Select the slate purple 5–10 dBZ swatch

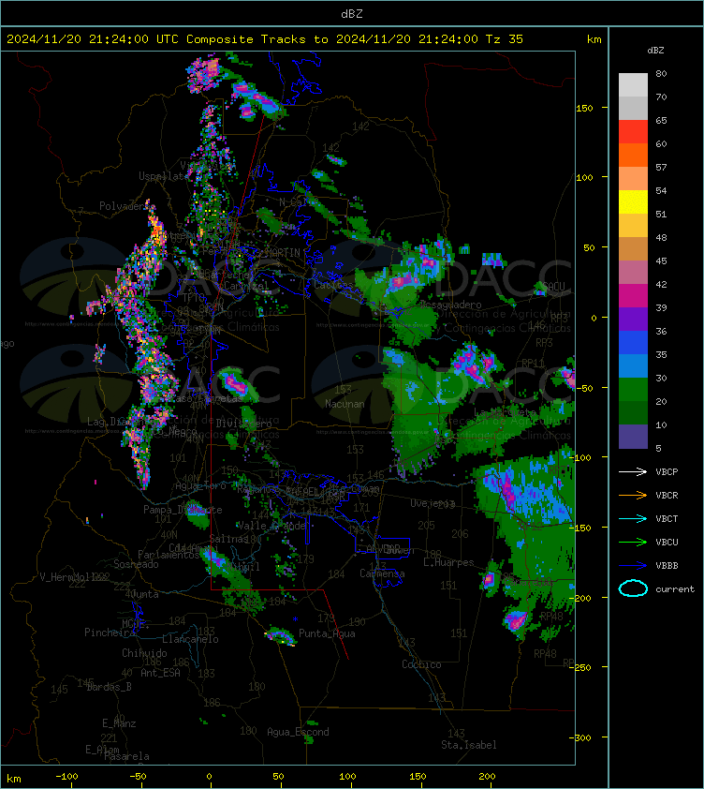coord(633,437)
